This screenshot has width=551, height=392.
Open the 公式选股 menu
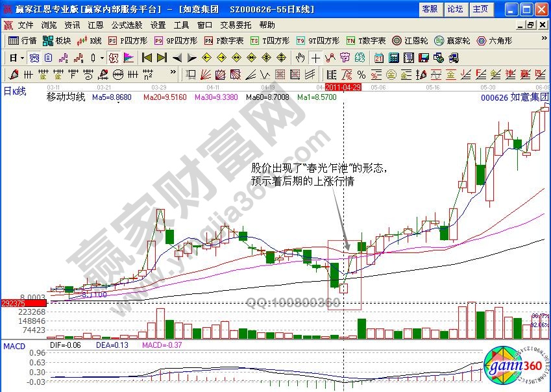click(x=127, y=25)
